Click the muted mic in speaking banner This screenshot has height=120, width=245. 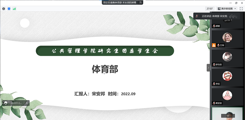coord(197,16)
